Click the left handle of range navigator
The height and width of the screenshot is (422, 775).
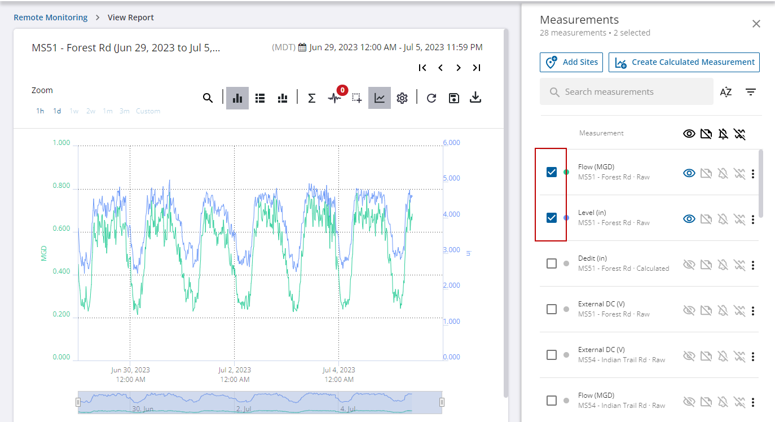(x=78, y=402)
